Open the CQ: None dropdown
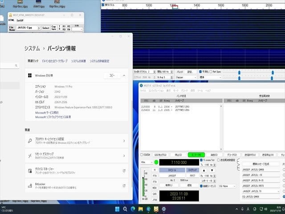The width and height of the screenshot is (285, 214). 227,186
